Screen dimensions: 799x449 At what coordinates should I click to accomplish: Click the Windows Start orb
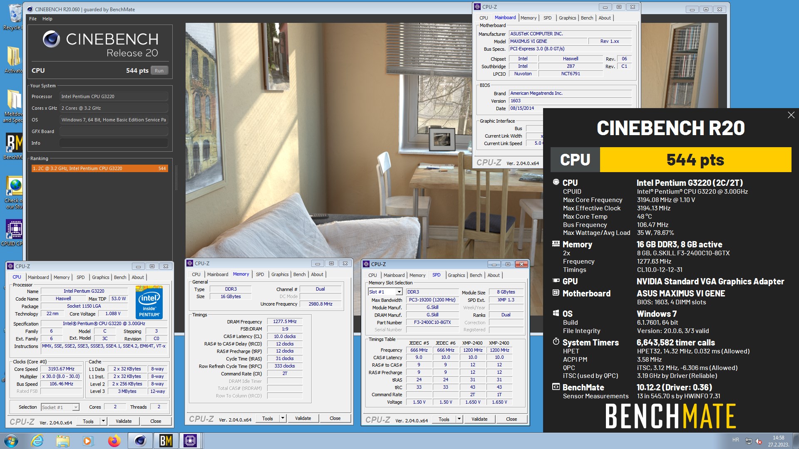tap(11, 441)
